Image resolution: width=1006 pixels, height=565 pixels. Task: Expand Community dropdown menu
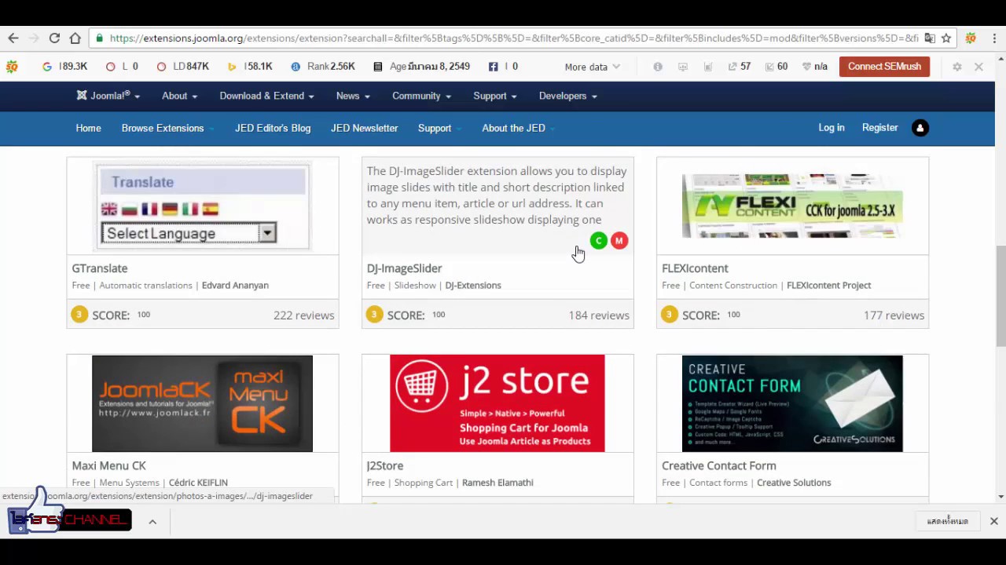pos(421,96)
